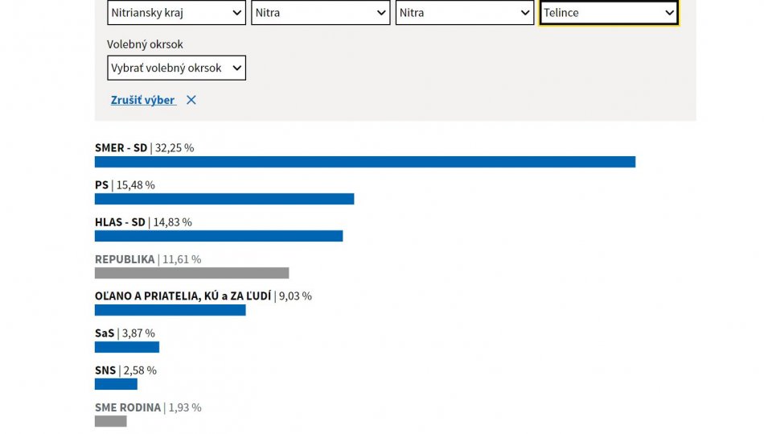Click the SNS result bar

pos(116,384)
